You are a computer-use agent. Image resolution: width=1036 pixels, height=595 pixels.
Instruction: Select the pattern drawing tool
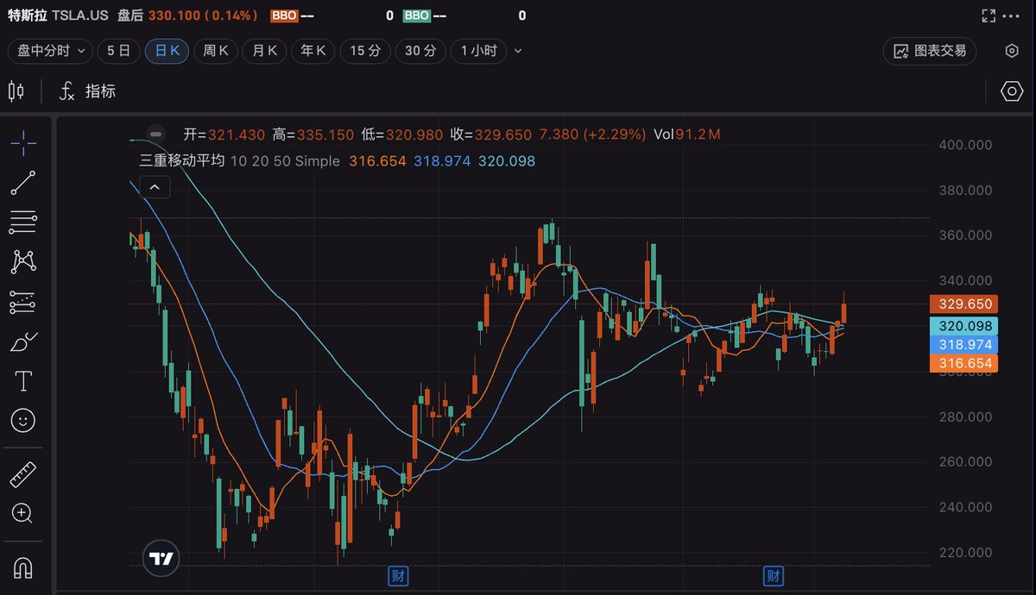point(23,262)
